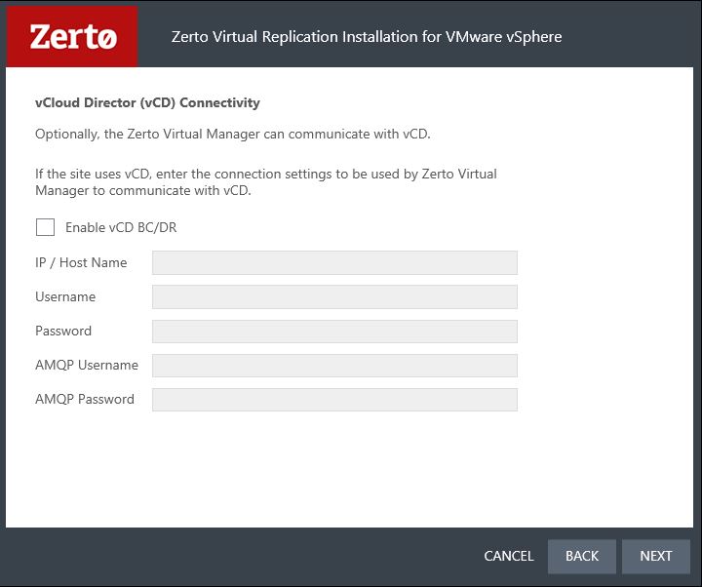The image size is (702, 587).
Task: Select the vCloud Director (vCD) Connectivity heading
Action: coord(147,102)
